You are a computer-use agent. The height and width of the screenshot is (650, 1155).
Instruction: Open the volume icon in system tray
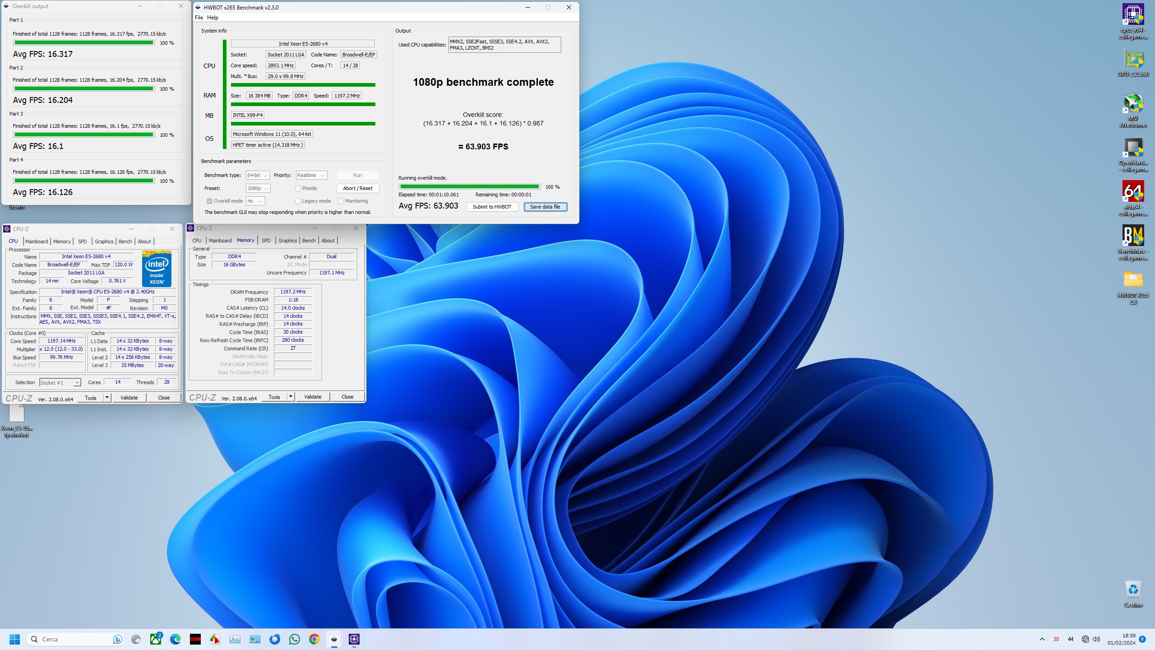[1096, 639]
